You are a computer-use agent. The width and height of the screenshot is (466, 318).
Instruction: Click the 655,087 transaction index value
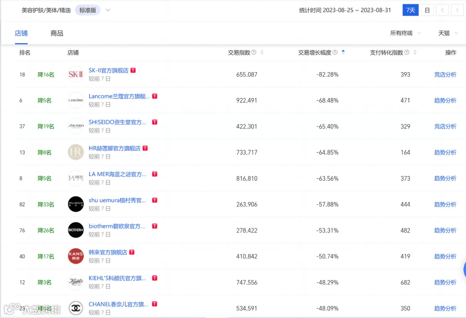point(247,74)
